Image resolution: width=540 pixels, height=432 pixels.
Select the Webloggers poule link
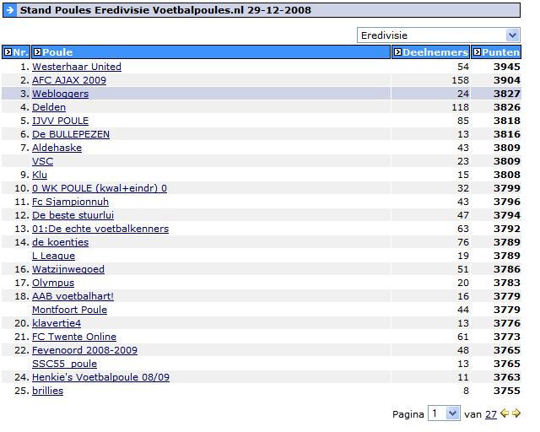pos(60,94)
